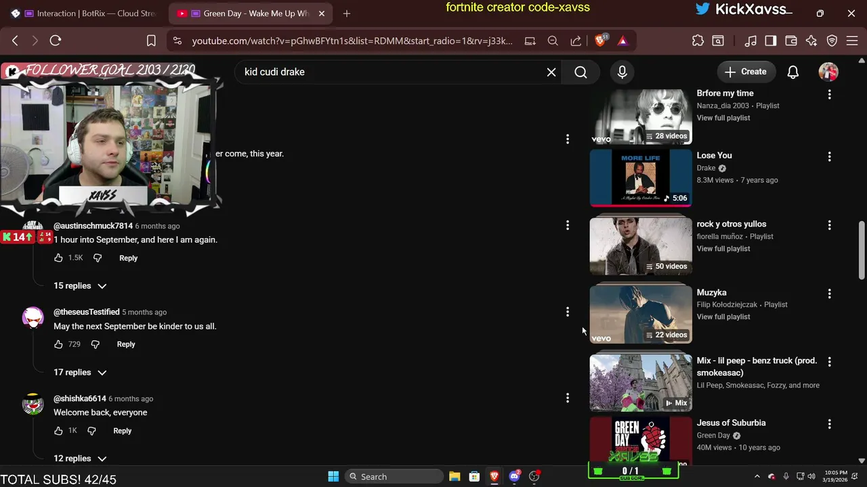
Task: Open more options for Jesus of Suburbia
Action: point(829,424)
